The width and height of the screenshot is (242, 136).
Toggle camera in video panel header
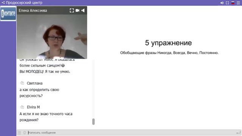tap(78, 11)
